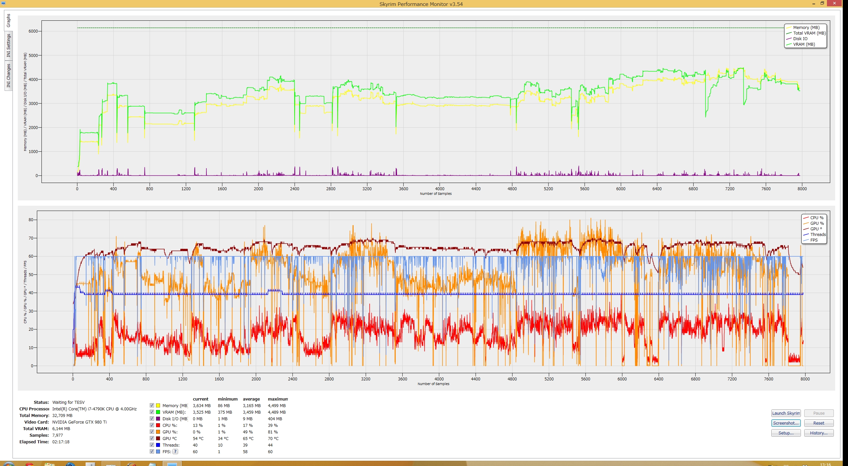The width and height of the screenshot is (848, 466).
Task: Click the app icon in title bar
Action: (x=4, y=3)
